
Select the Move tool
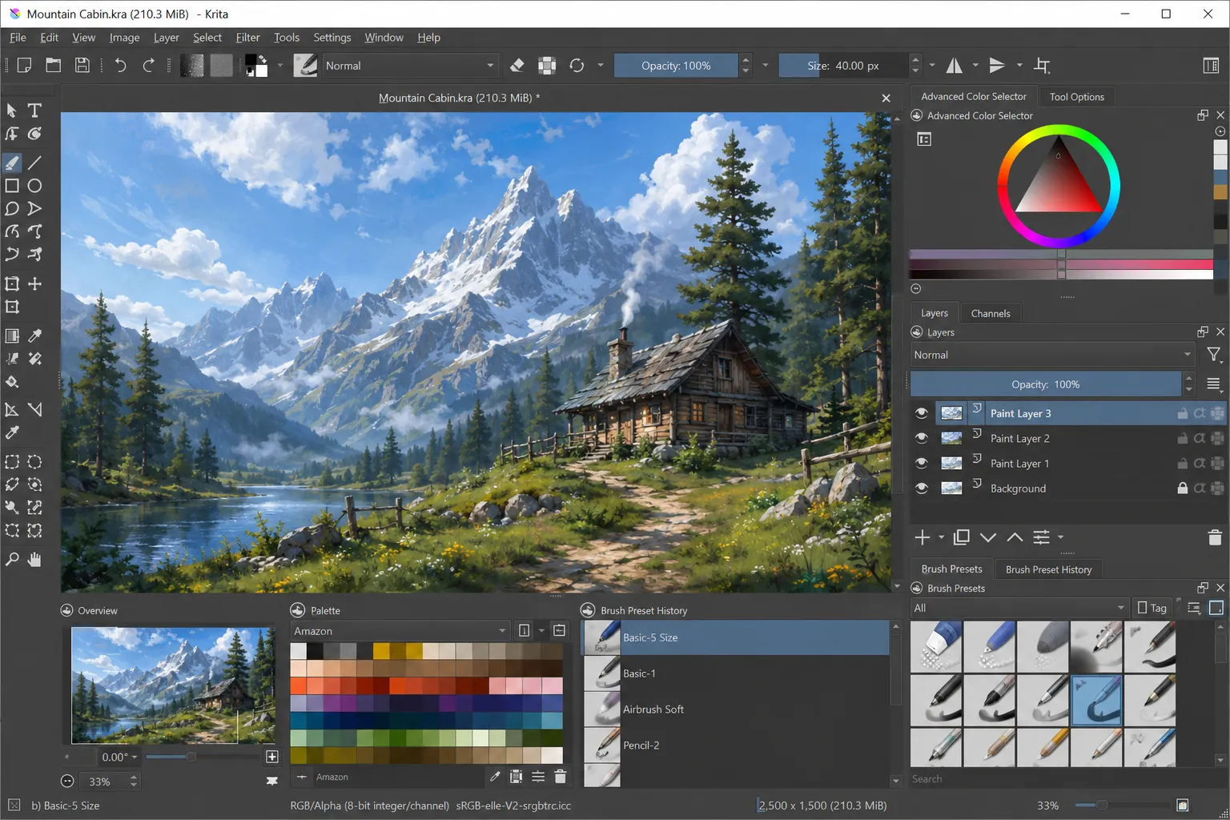34,283
